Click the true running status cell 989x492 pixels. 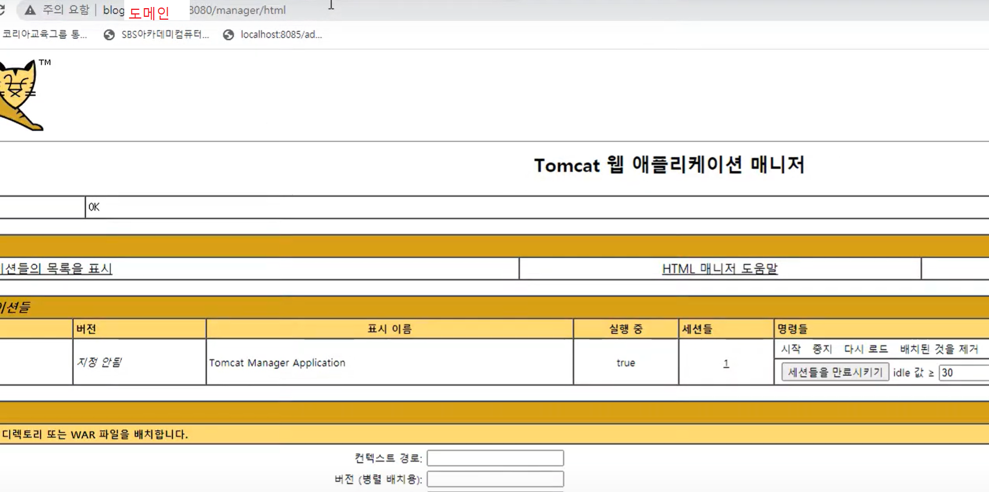[626, 363]
